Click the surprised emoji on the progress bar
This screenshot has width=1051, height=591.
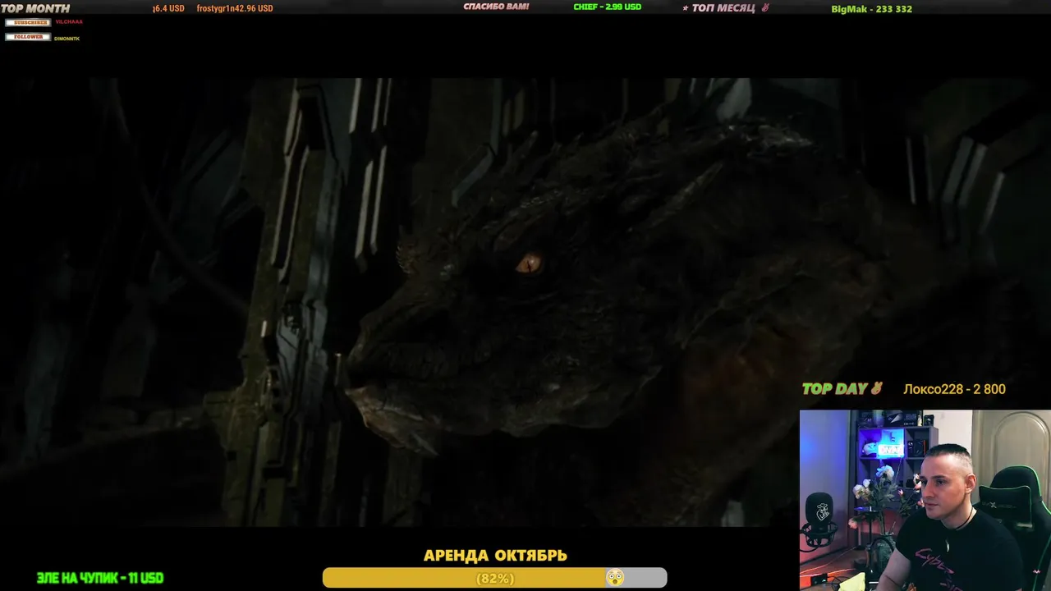614,578
